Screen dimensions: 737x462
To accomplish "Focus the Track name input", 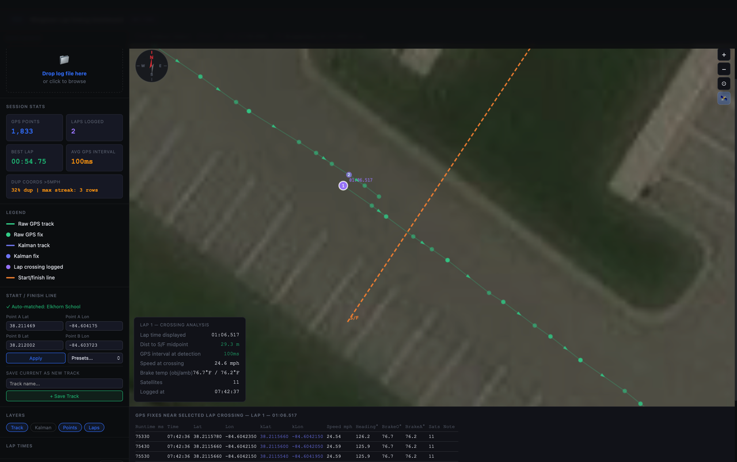I will (64, 383).
